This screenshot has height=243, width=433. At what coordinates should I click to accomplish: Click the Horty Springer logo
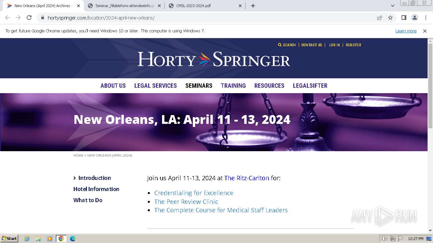pyautogui.click(x=214, y=59)
